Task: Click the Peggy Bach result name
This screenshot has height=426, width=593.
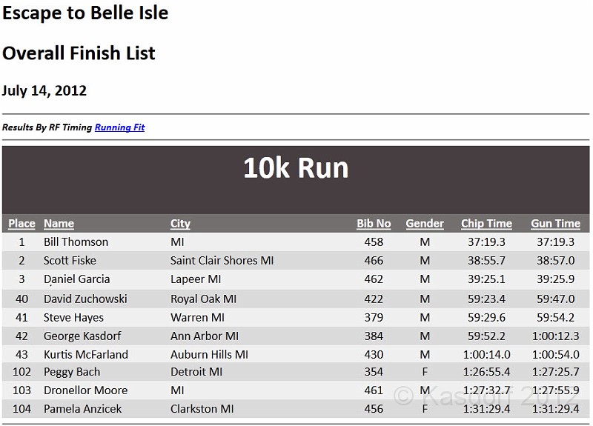Action: coord(72,372)
